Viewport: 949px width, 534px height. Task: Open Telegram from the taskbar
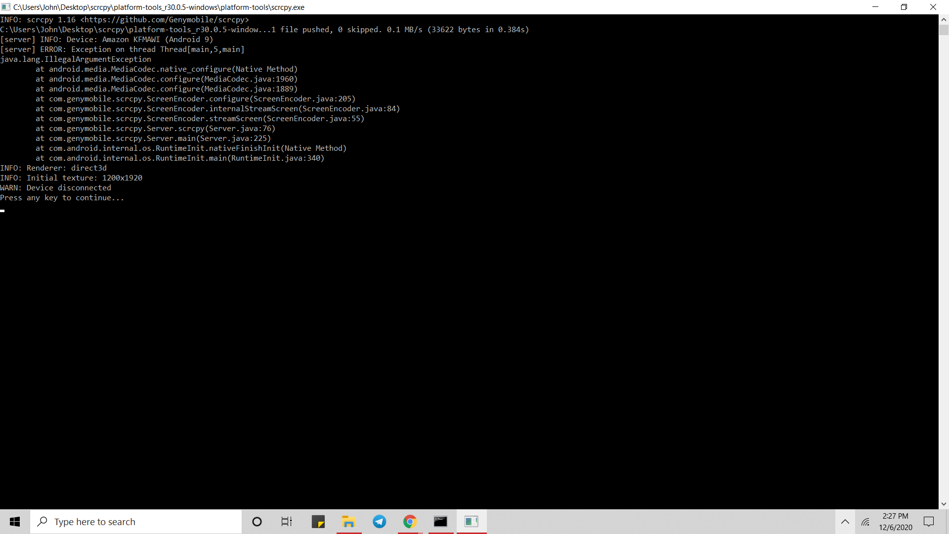379,522
